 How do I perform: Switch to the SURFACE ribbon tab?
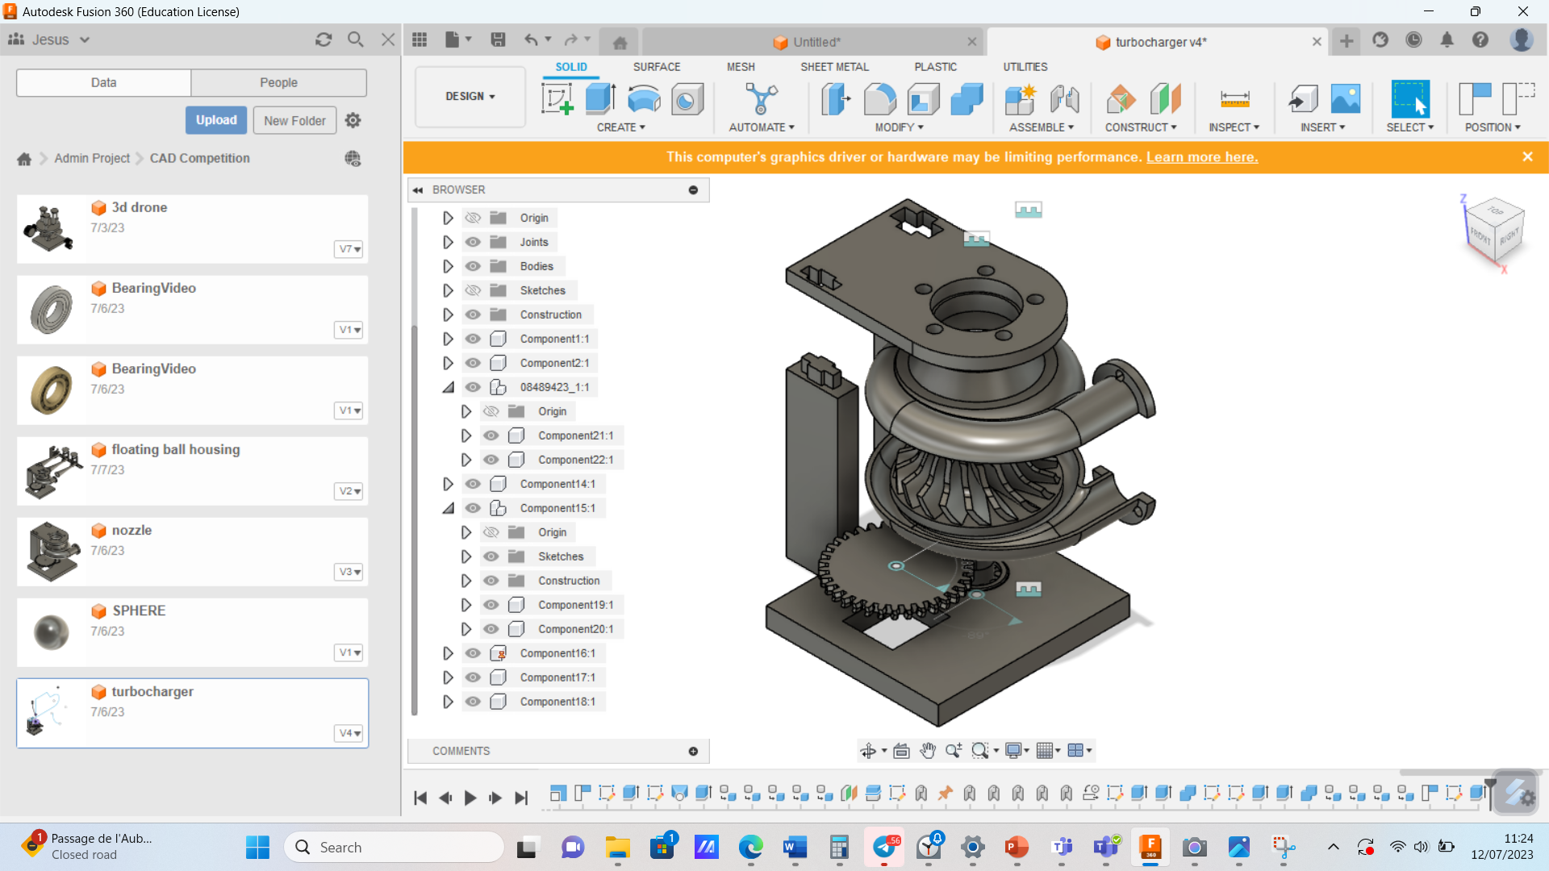(x=657, y=67)
